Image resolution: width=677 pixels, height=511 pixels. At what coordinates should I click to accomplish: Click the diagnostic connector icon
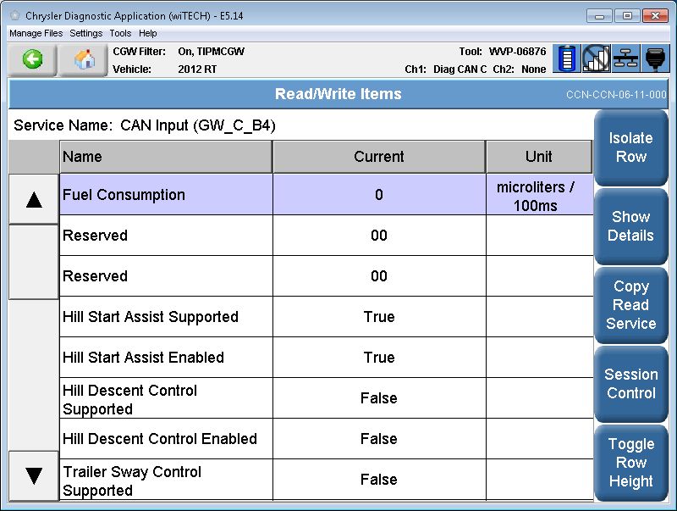[656, 59]
